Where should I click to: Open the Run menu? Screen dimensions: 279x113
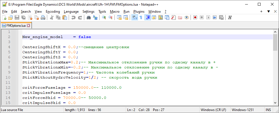tap(126, 12)
